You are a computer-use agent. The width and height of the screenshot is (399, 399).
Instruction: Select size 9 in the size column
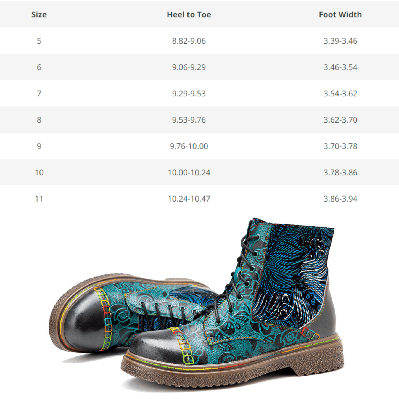(x=39, y=146)
